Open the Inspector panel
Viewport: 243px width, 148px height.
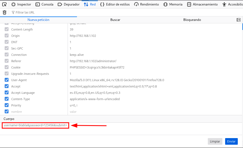(21, 4)
